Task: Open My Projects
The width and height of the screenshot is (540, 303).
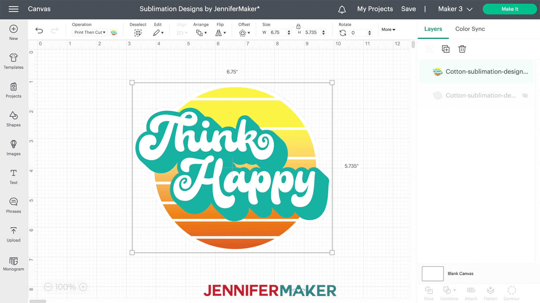Action: coord(375,9)
